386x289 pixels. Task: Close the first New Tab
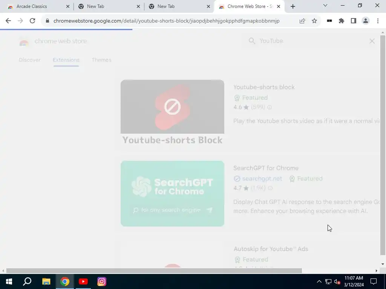point(138,6)
